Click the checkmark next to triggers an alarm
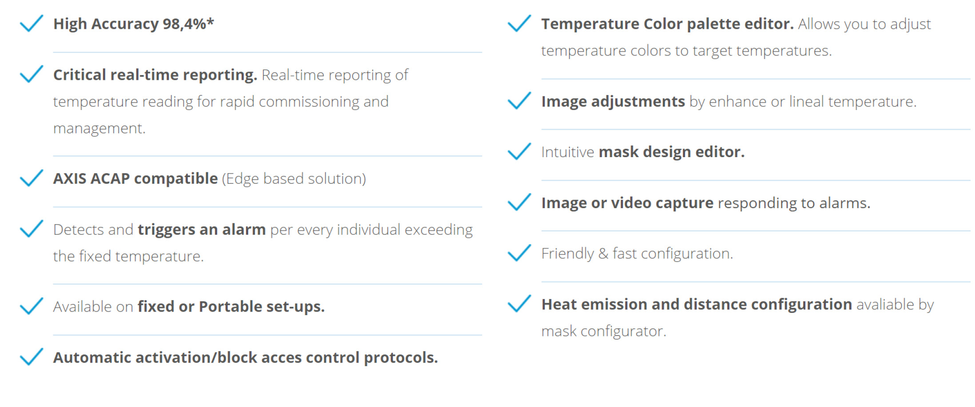Viewport: 975px width, 407px height. pyautogui.click(x=32, y=229)
